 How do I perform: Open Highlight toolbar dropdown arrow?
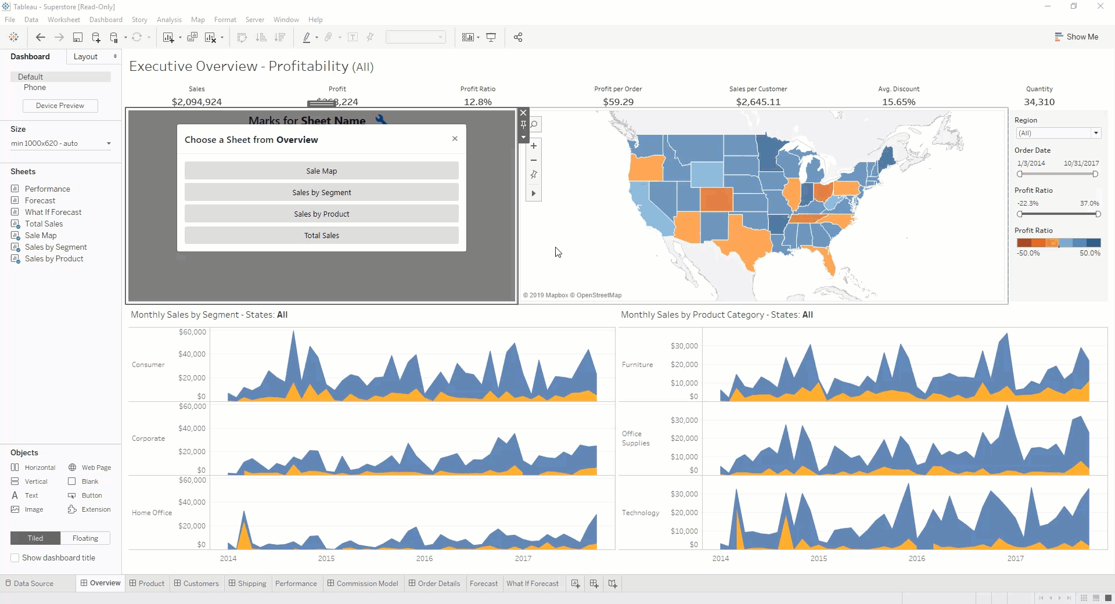(x=316, y=38)
